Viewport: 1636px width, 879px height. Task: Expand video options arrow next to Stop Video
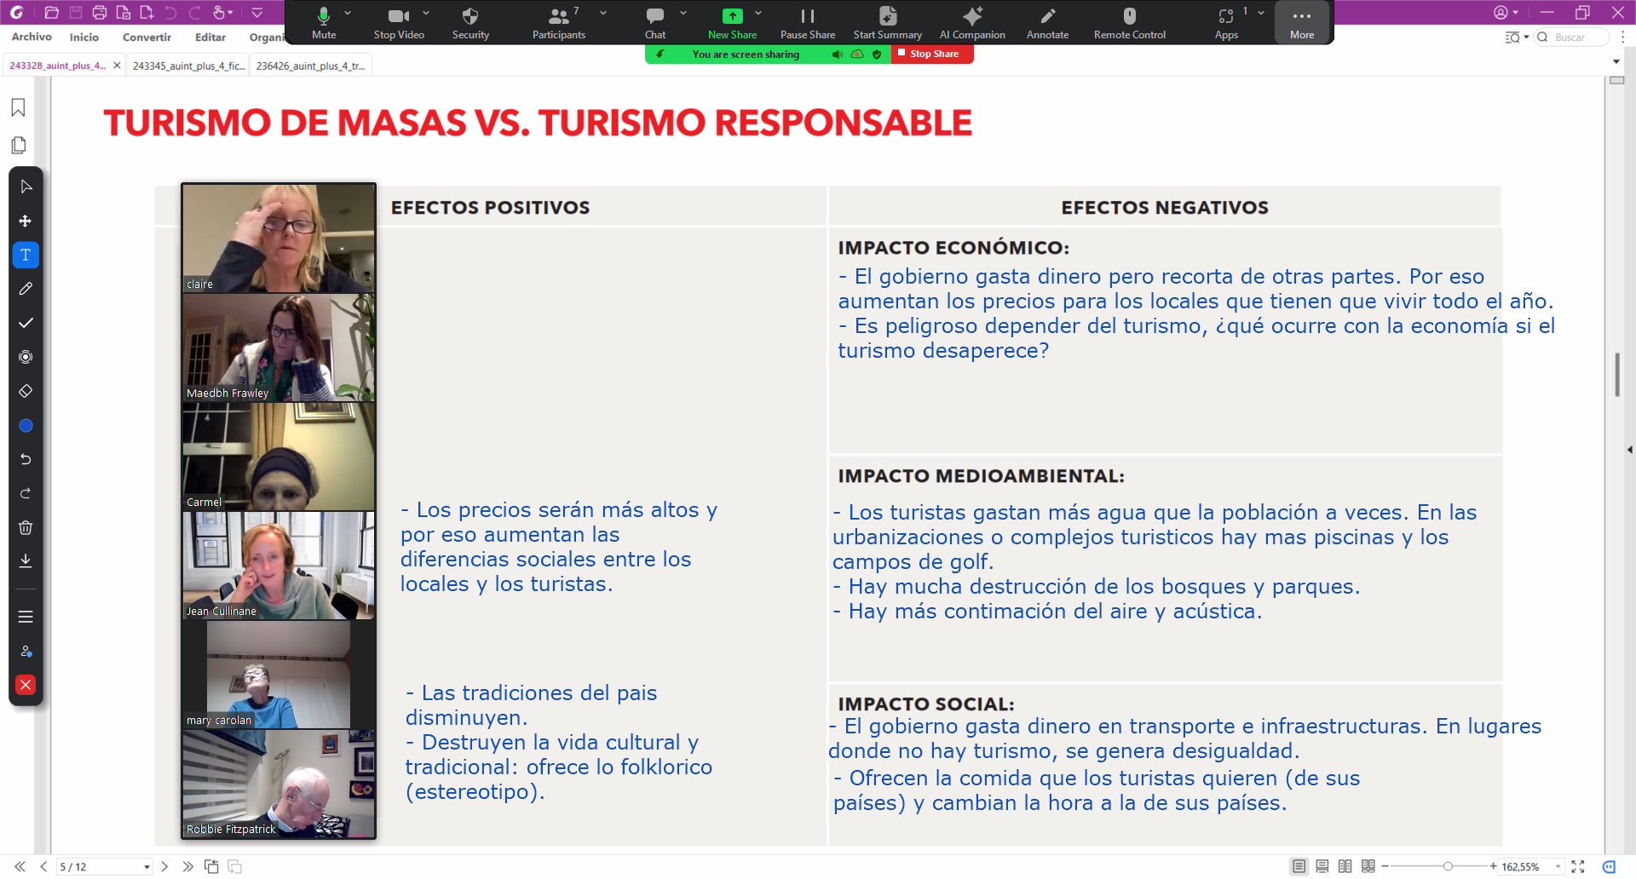[426, 14]
